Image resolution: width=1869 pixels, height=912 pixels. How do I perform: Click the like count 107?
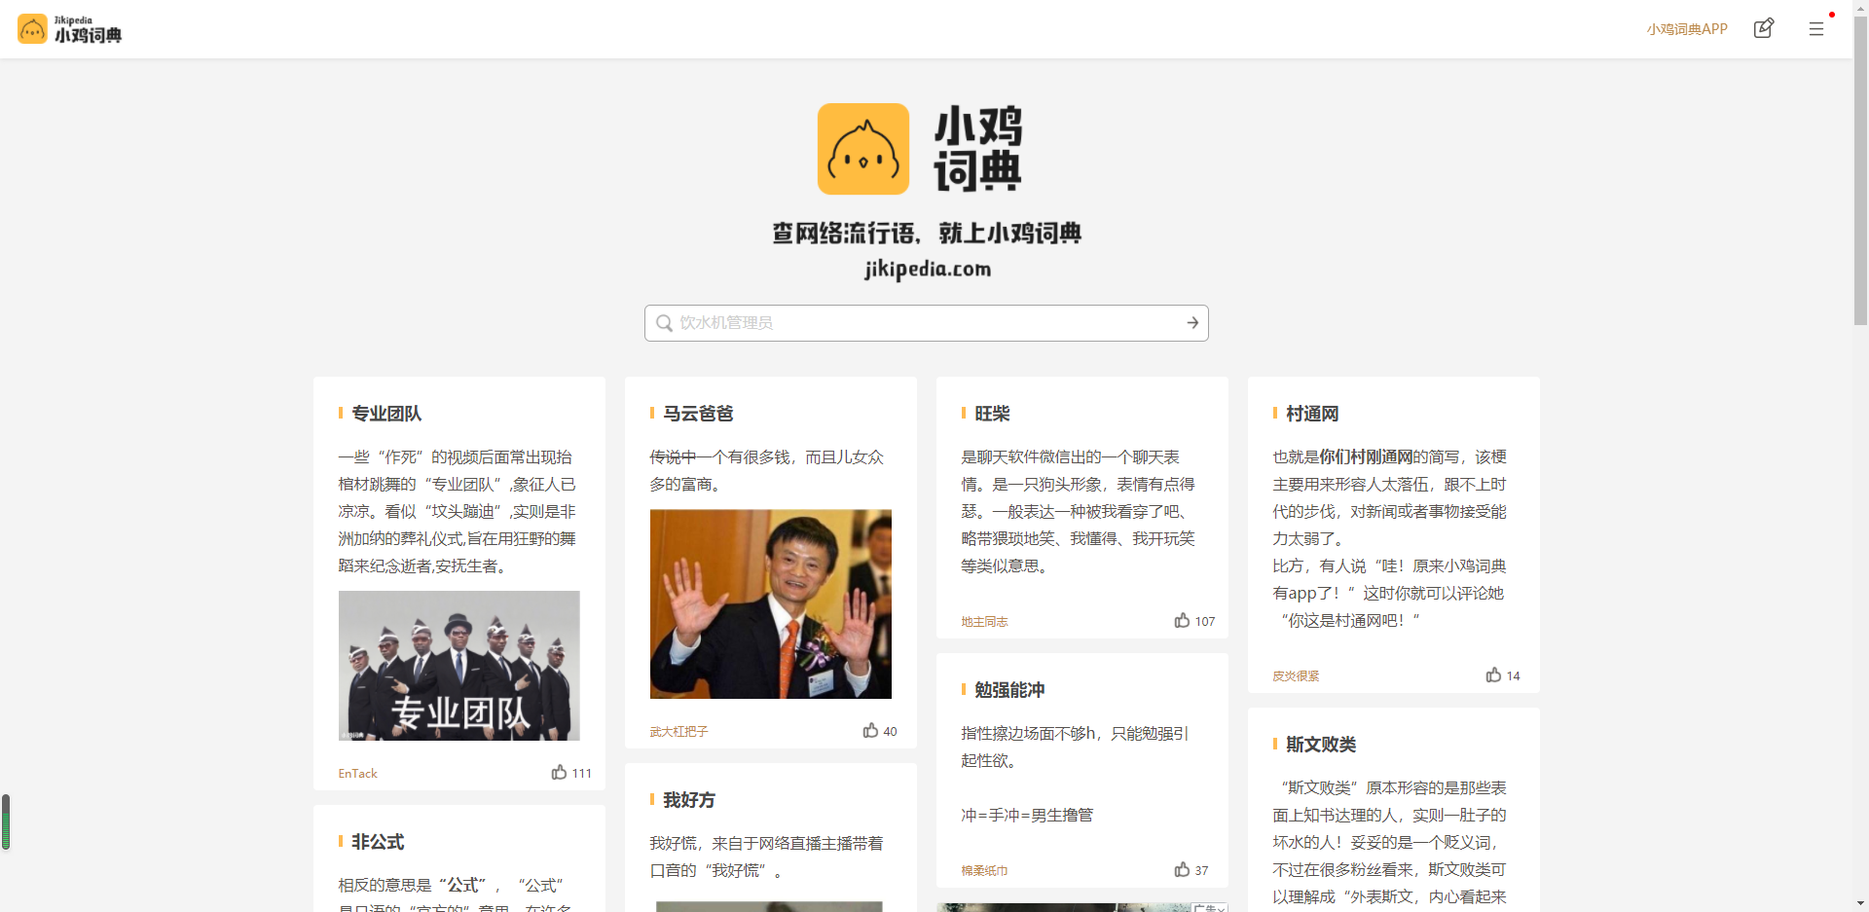pos(1204,622)
